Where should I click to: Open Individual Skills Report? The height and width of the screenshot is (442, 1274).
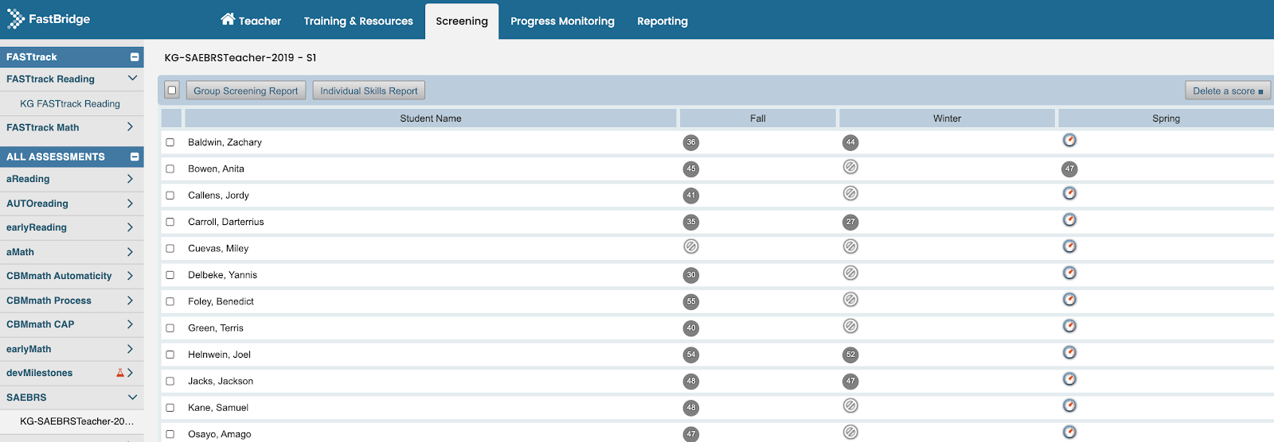tap(369, 91)
